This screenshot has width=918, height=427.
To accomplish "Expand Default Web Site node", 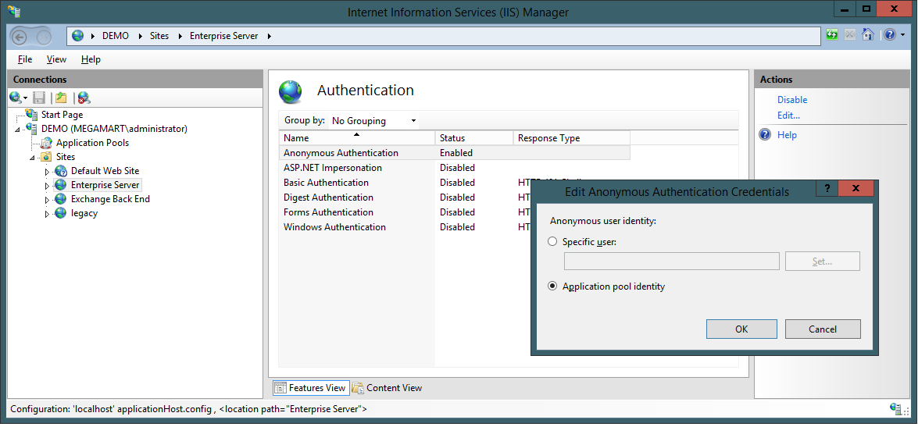I will tap(48, 172).
